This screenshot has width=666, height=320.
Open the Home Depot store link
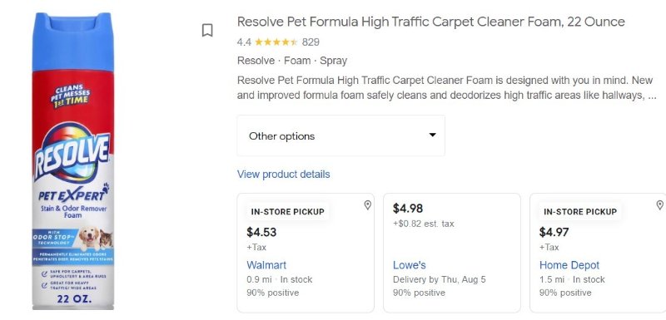coord(569,265)
